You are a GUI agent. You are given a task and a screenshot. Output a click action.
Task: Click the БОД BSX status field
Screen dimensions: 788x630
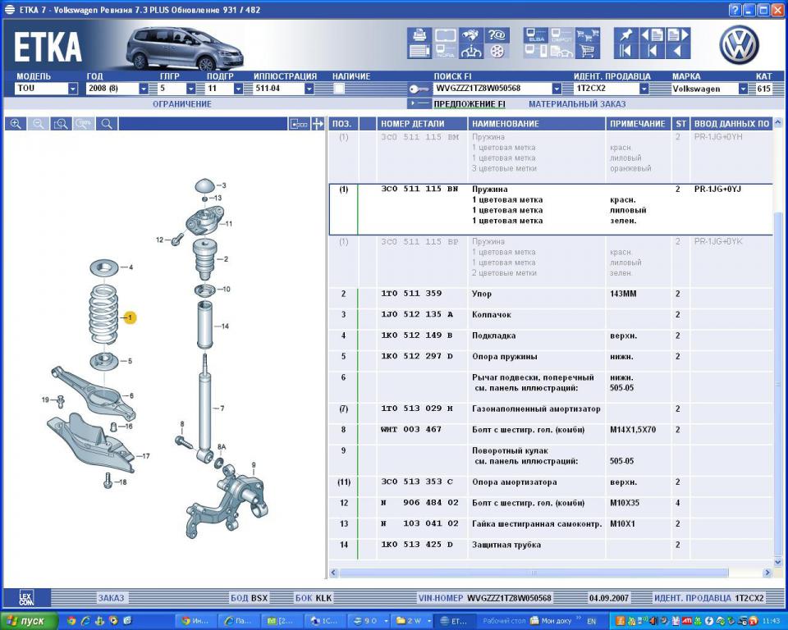pyautogui.click(x=250, y=598)
